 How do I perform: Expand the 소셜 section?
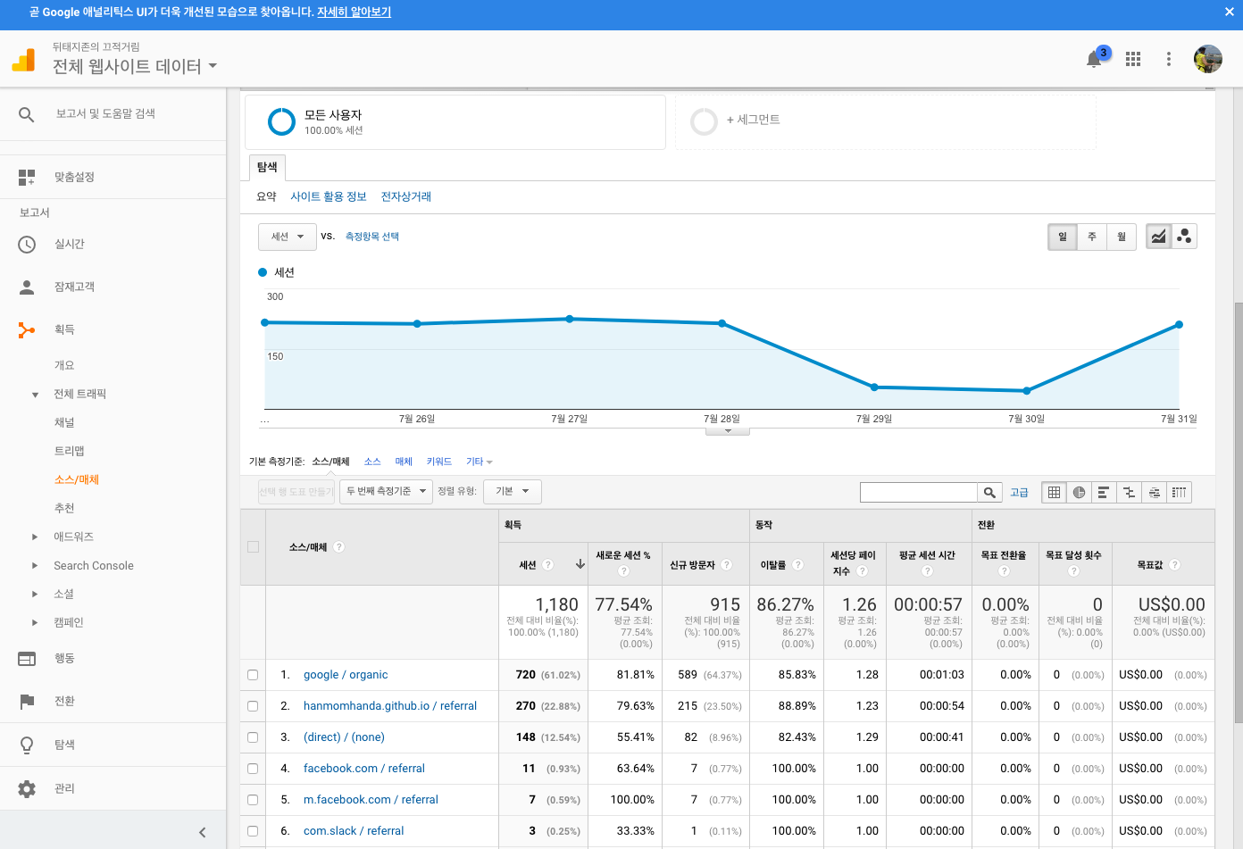click(35, 595)
